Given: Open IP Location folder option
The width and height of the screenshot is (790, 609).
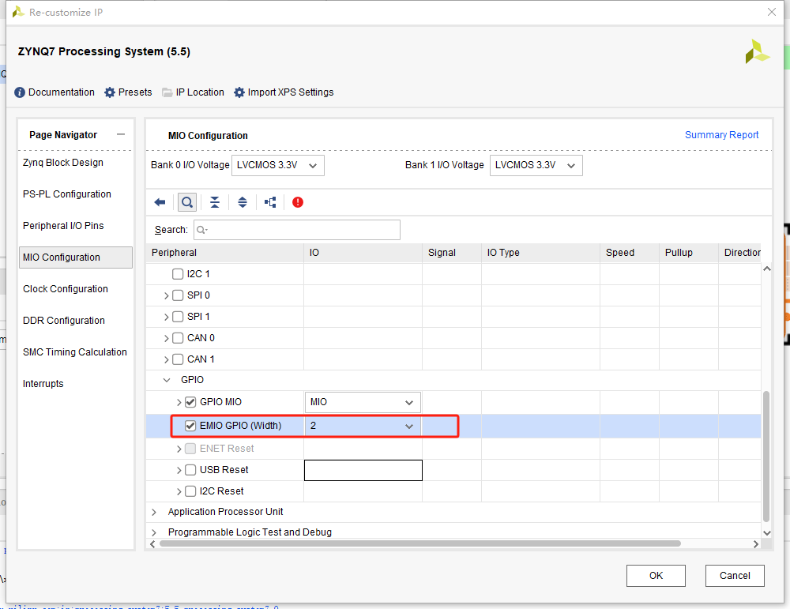Looking at the screenshot, I should 193,92.
